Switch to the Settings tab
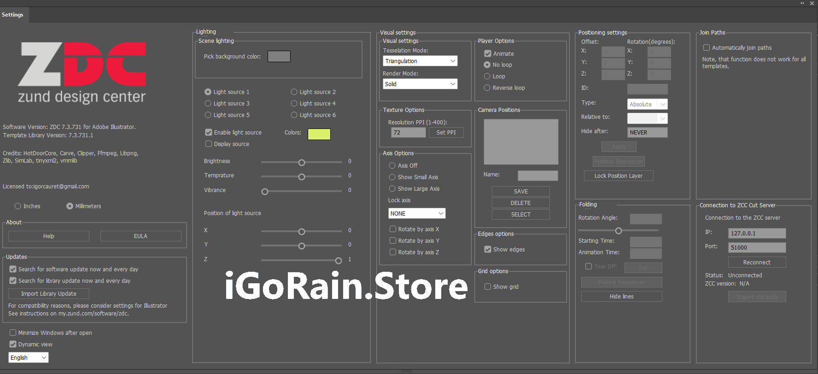818x374 pixels. (12, 15)
